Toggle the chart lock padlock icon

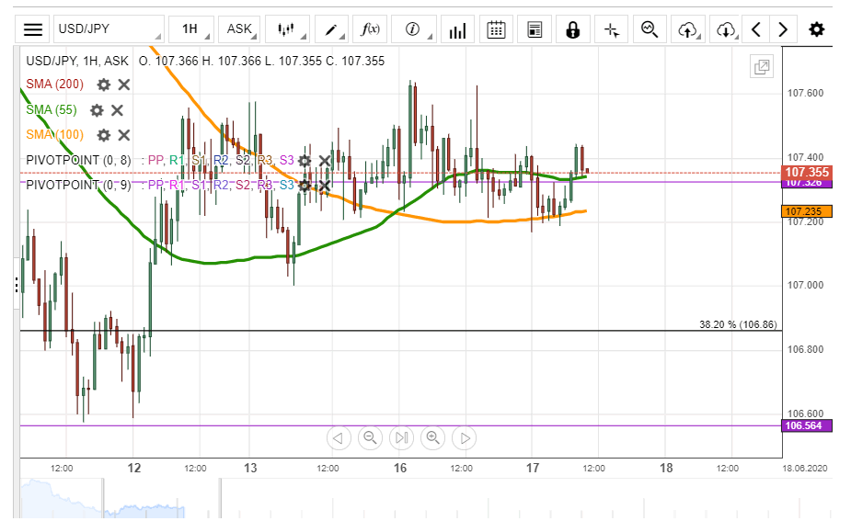tap(573, 29)
